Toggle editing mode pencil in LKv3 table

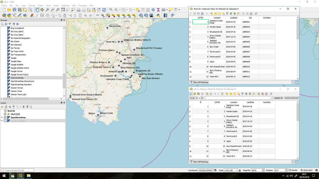pos(191,94)
